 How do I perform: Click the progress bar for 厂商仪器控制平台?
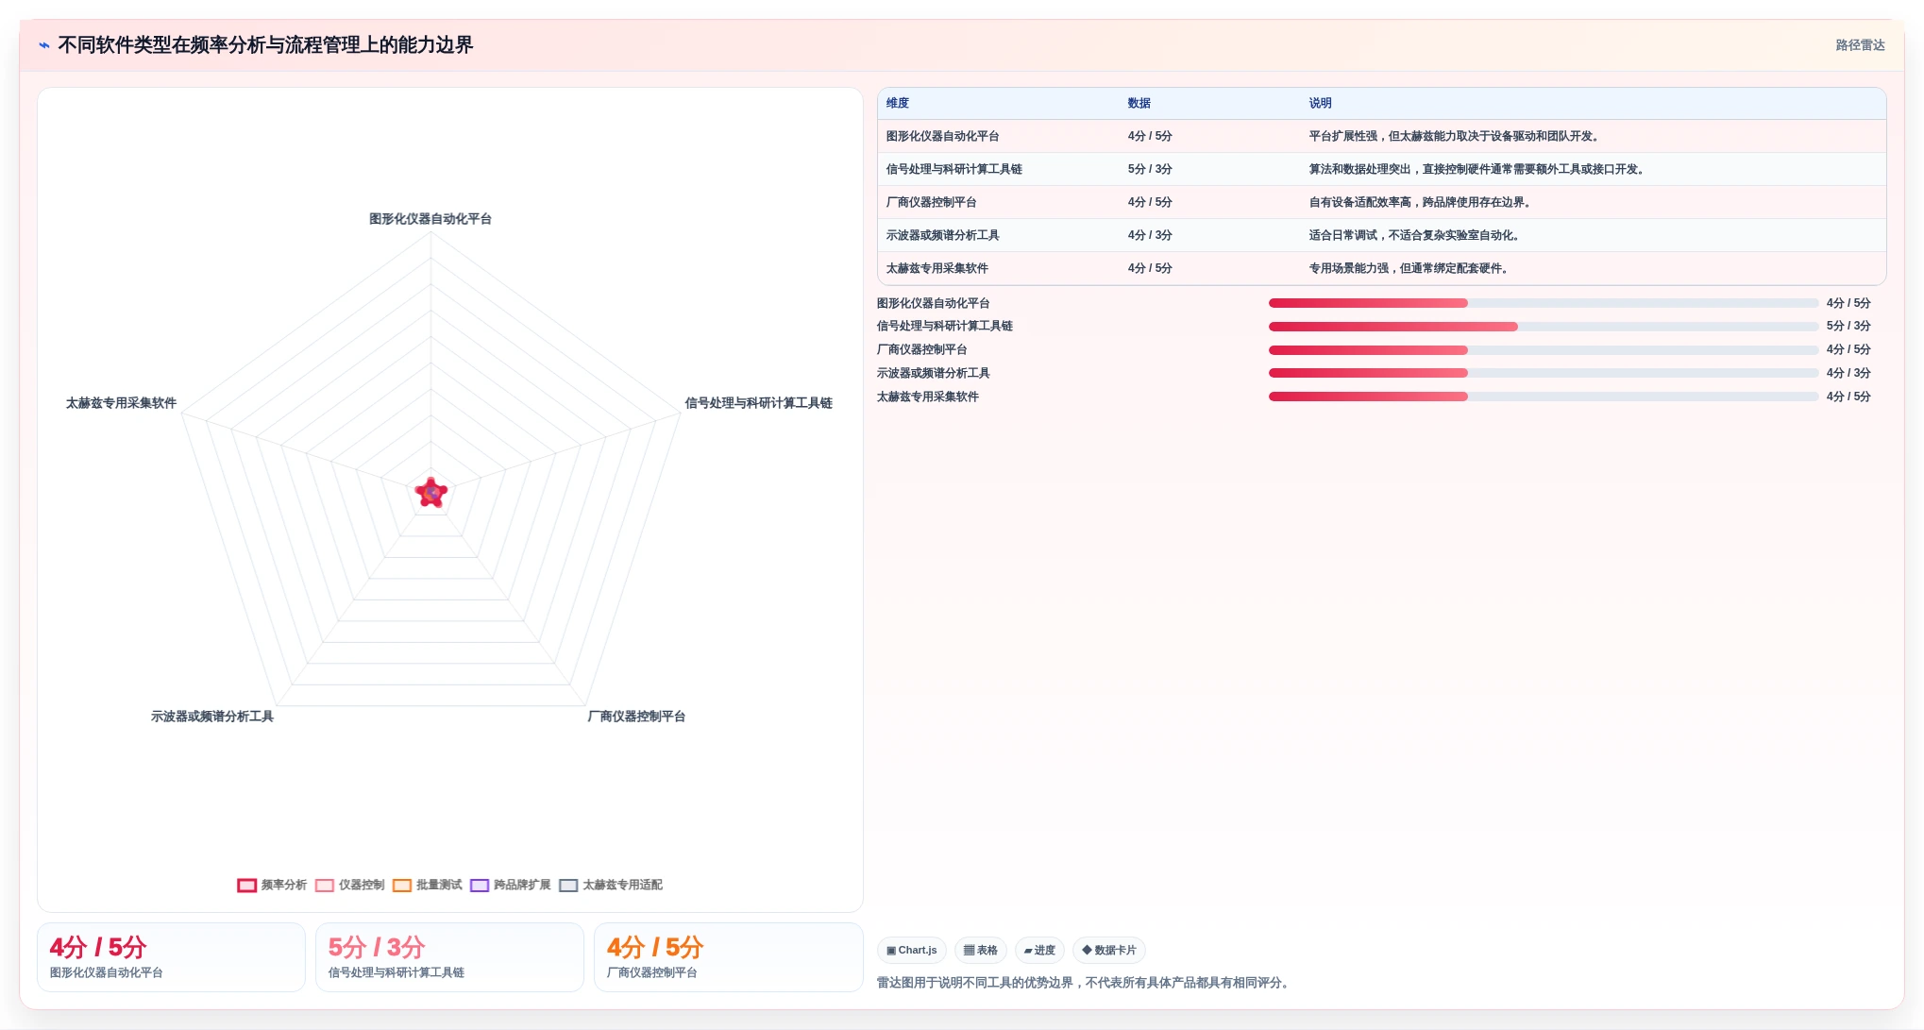(1544, 350)
